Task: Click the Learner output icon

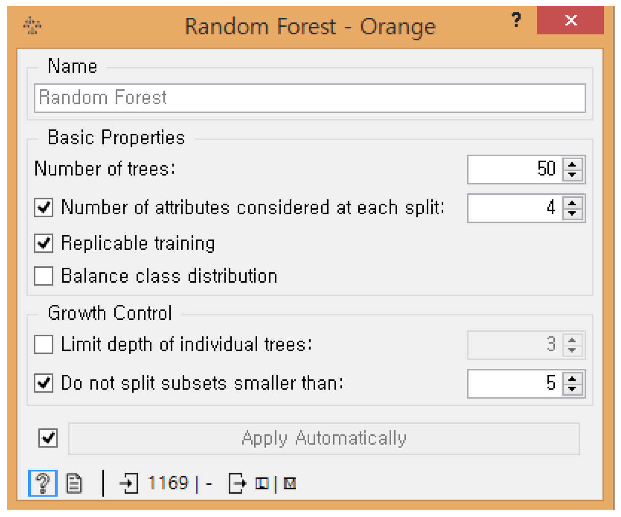Action: (262, 484)
